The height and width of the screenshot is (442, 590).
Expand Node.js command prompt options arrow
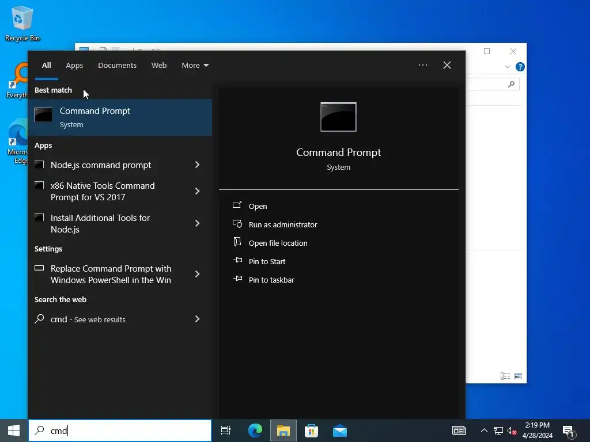coord(197,165)
